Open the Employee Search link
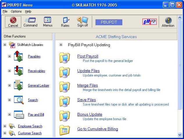Screen dimensions: 184x139 [x=30, y=126]
